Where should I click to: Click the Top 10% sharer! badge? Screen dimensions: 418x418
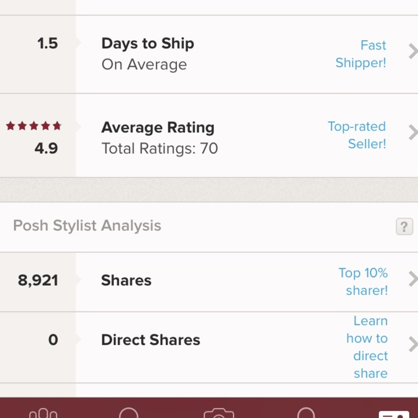click(x=362, y=281)
